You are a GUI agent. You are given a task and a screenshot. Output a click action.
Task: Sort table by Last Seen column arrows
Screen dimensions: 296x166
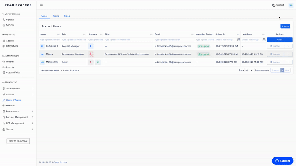click(263, 34)
